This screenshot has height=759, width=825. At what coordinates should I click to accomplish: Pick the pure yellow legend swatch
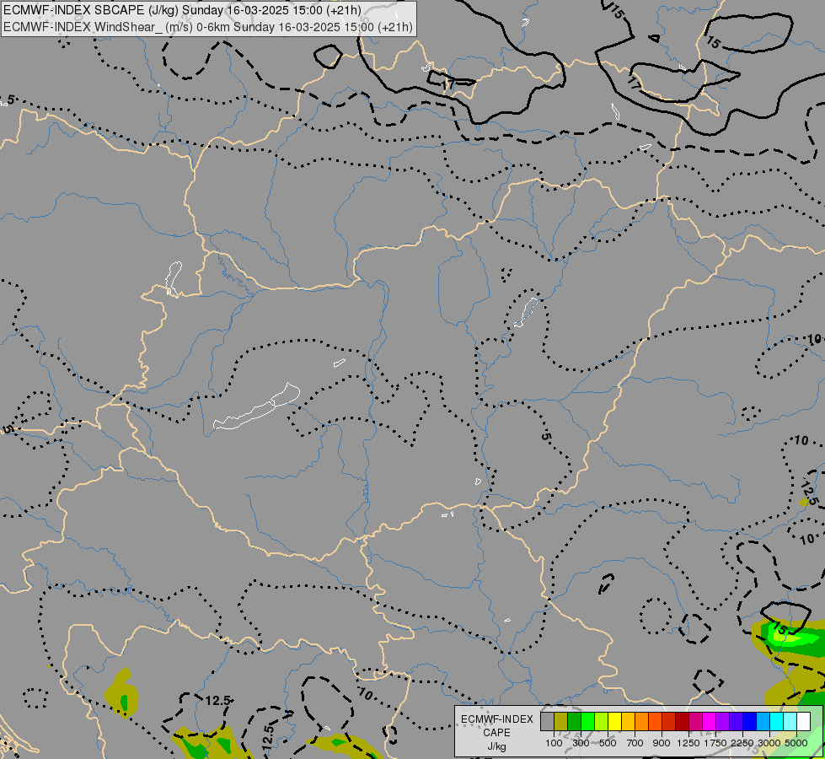pos(614,722)
